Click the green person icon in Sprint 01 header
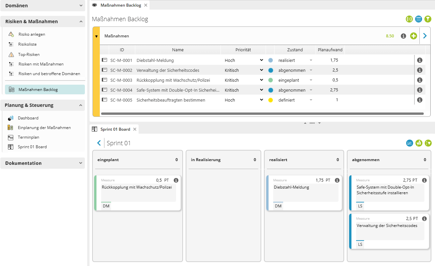Image resolution: width=435 pixels, height=266 pixels. [x=419, y=143]
